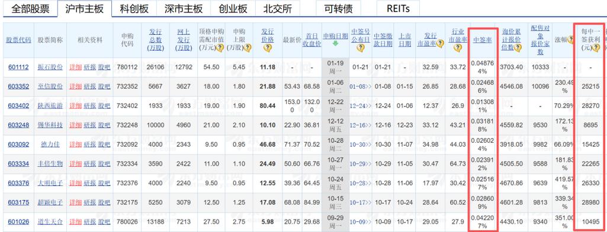Open stock code 603352 link
This screenshot has height=232, width=607.
tap(18, 86)
